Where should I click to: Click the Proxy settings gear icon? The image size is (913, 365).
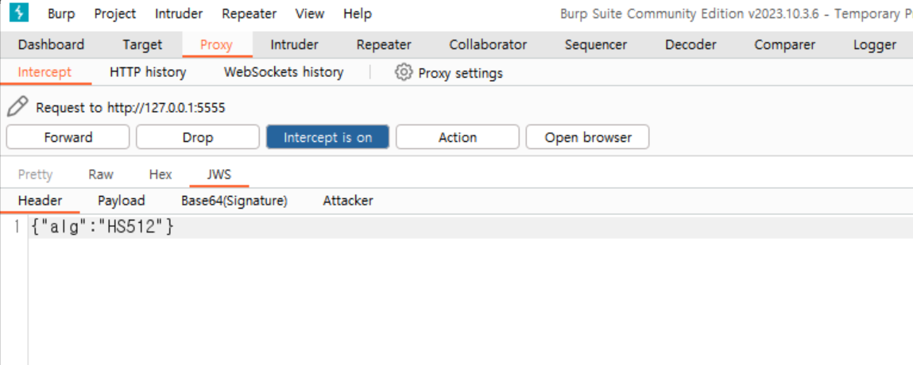tap(403, 73)
